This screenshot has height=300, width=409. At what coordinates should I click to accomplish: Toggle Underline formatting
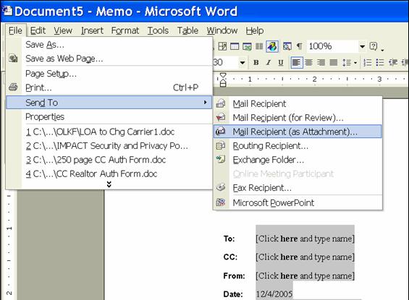281,62
